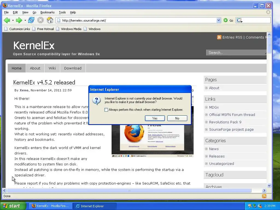Click the Windows bookmark link
280x210 pixels.
(94, 29)
